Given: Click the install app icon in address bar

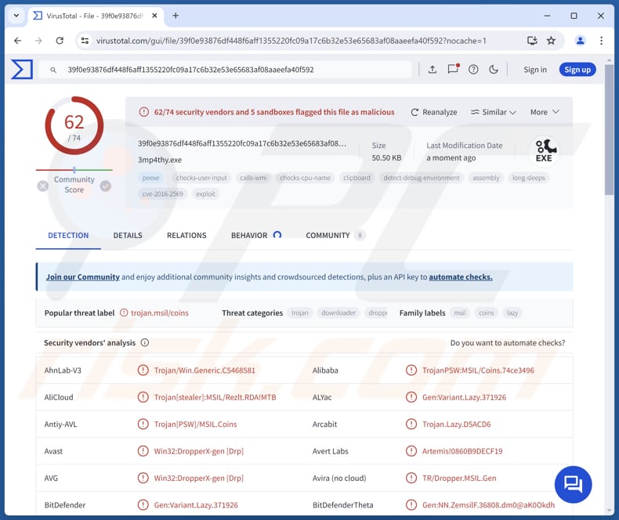Looking at the screenshot, I should (x=532, y=41).
